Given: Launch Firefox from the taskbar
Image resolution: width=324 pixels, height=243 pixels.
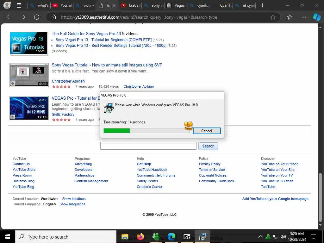Looking at the screenshot, I should (x=140, y=237).
